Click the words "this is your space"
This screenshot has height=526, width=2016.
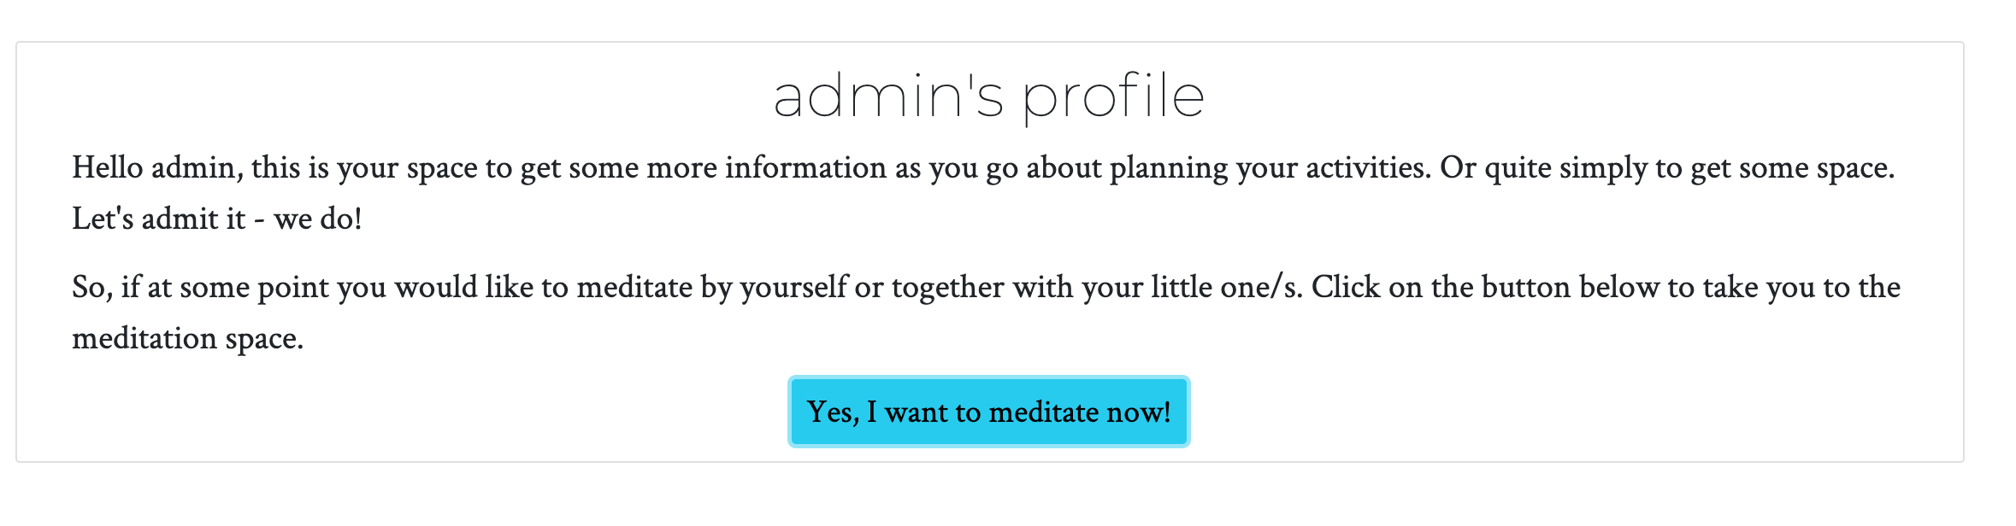[364, 168]
